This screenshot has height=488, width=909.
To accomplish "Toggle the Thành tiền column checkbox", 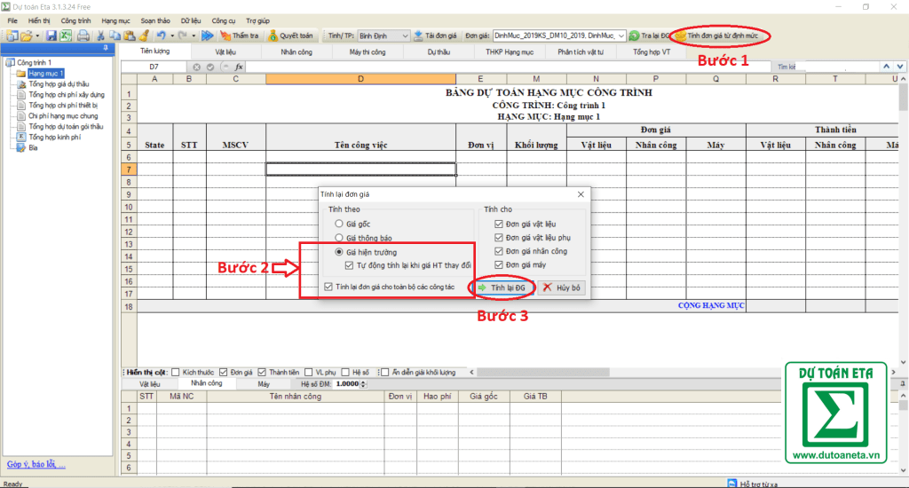I will coord(262,372).
